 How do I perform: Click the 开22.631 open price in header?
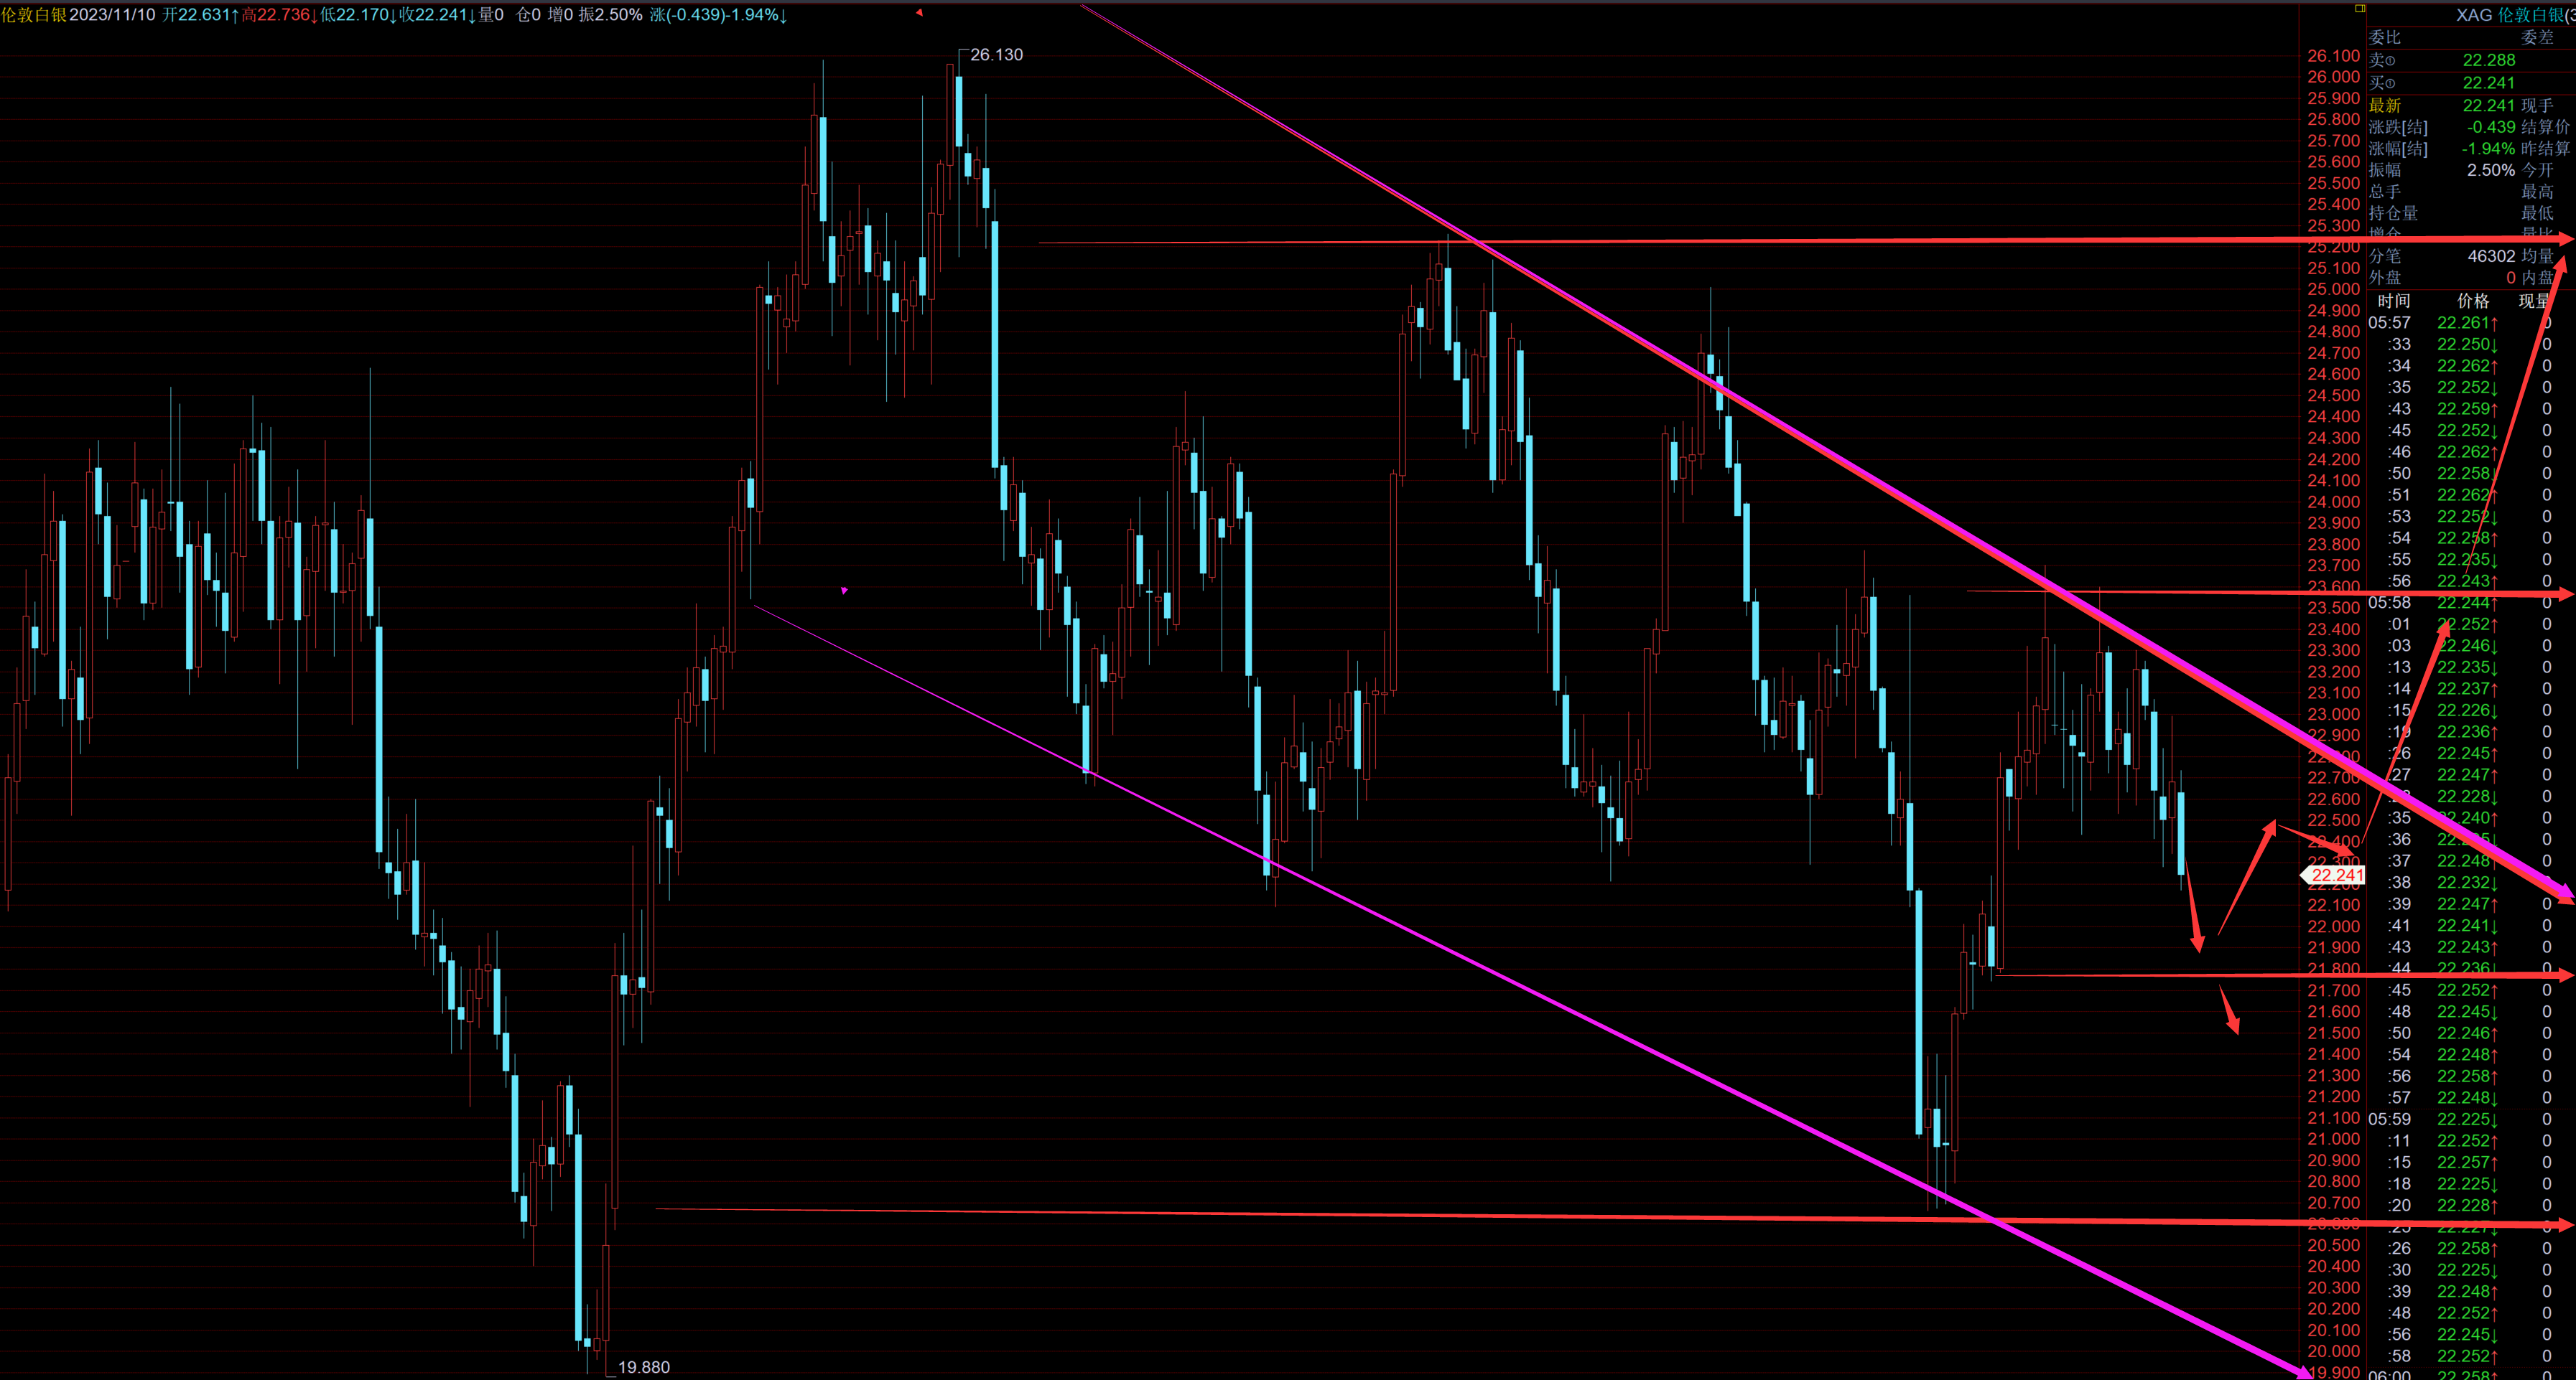(x=200, y=15)
